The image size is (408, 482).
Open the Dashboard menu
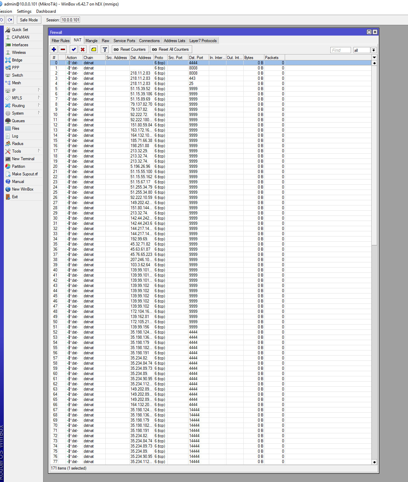(x=46, y=11)
